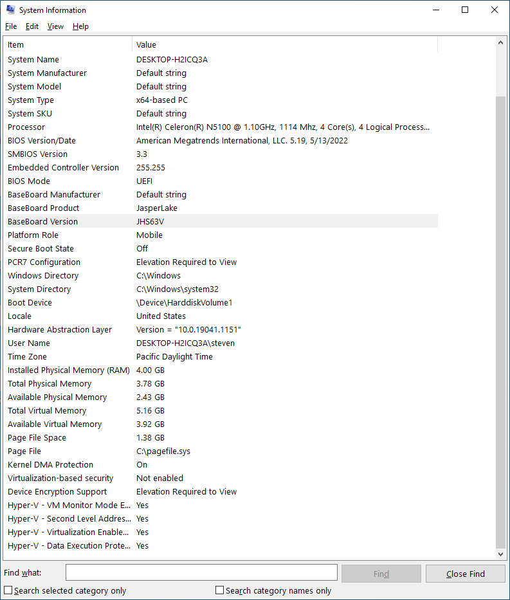This screenshot has height=600, width=510.
Task: Enable Search selected category only checkbox
Action: 8,590
